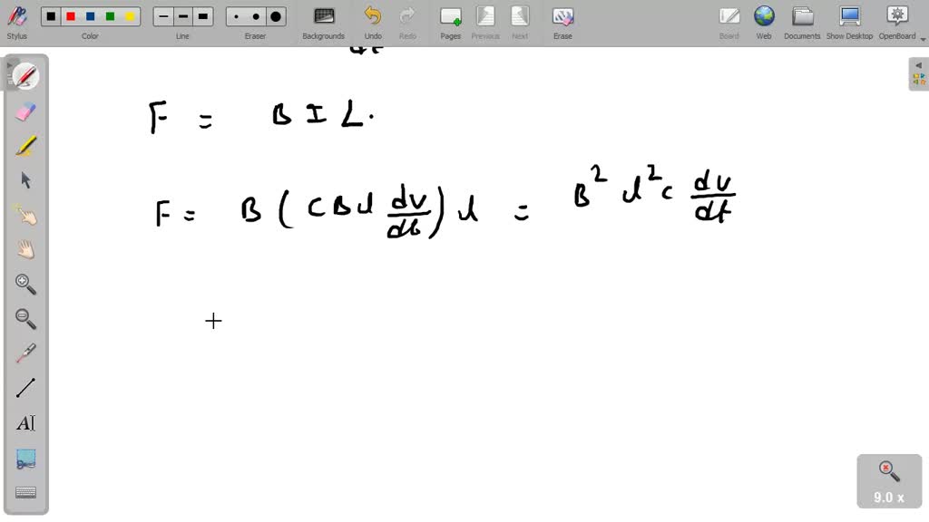The image size is (929, 522).
Task: Select the largest eraser size
Action: pyautogui.click(x=275, y=15)
